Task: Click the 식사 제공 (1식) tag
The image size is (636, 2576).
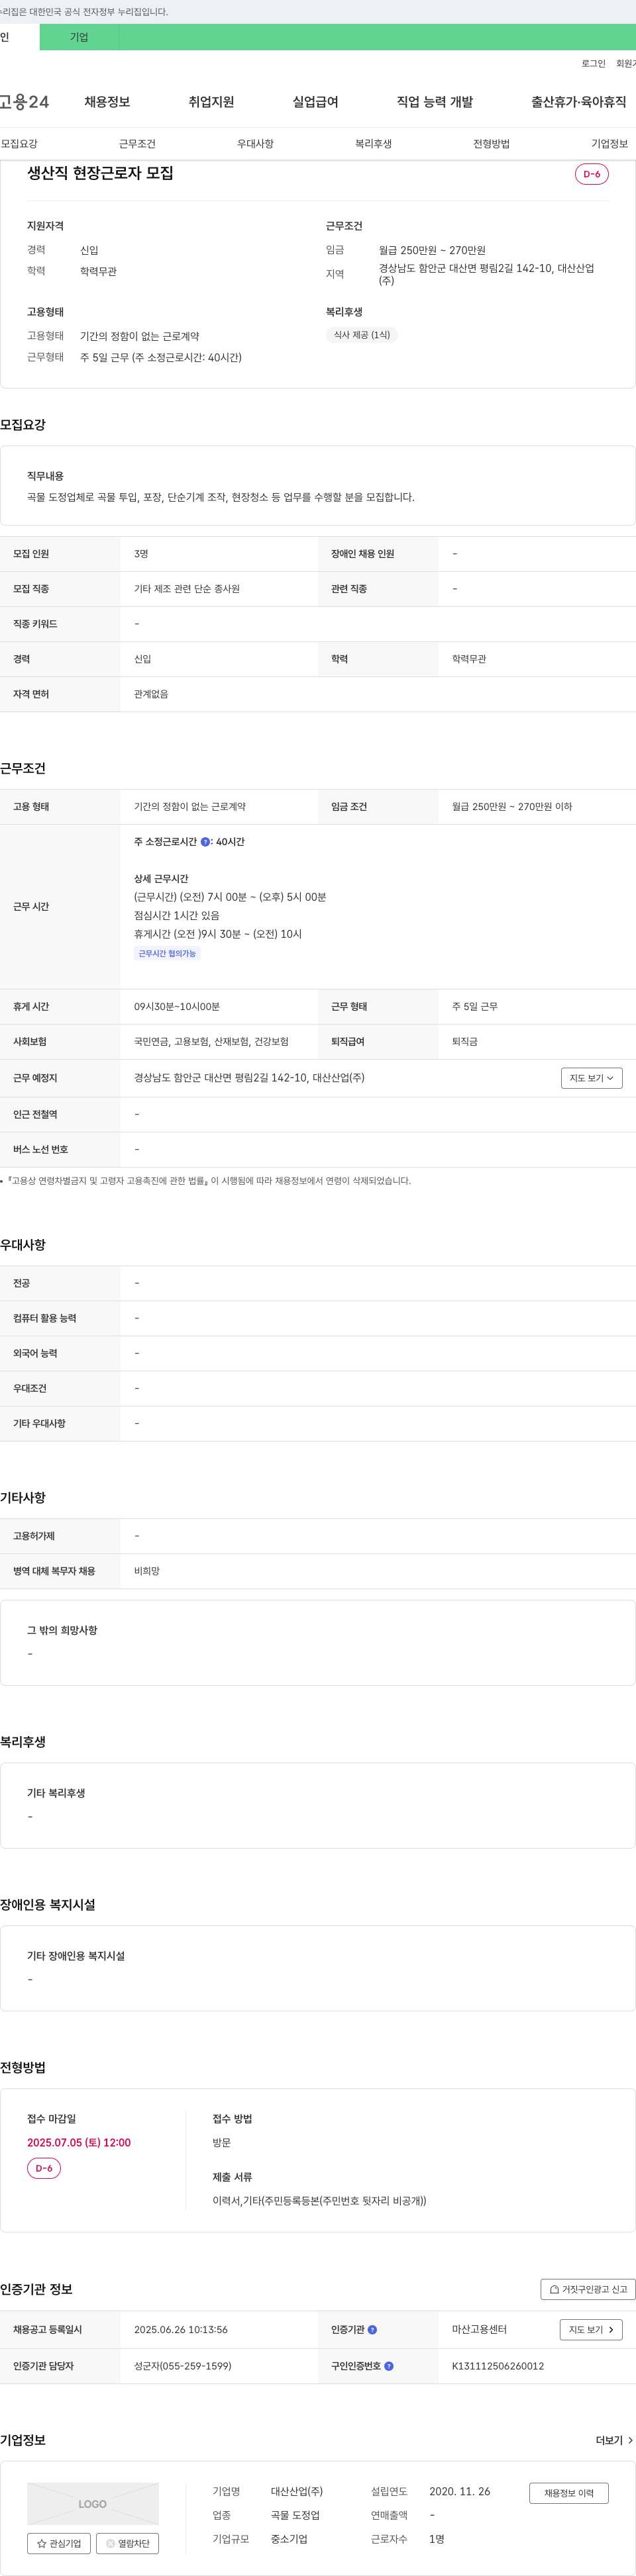Action: (x=362, y=335)
